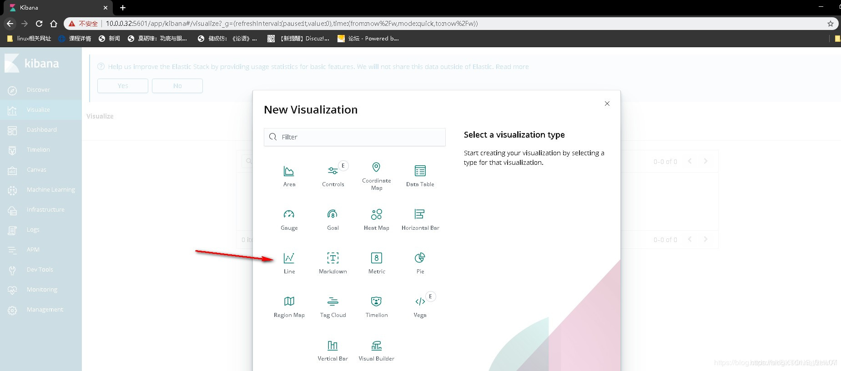
Task: Choose the Area visualization type
Action: (x=289, y=176)
